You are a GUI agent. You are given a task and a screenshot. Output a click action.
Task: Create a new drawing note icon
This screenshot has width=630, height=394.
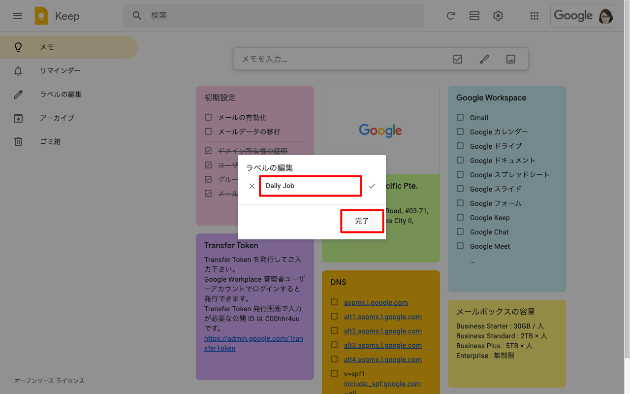pos(484,59)
